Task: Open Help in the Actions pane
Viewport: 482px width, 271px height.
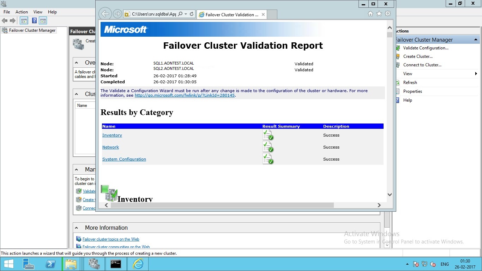Action: (408, 100)
